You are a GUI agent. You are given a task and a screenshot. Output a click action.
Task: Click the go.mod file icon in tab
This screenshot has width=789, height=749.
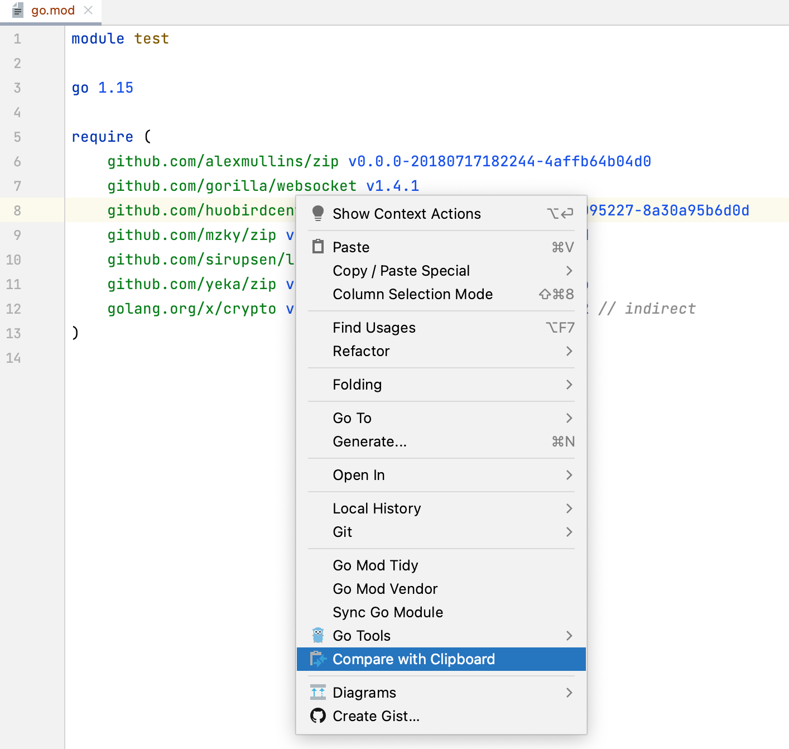click(18, 10)
